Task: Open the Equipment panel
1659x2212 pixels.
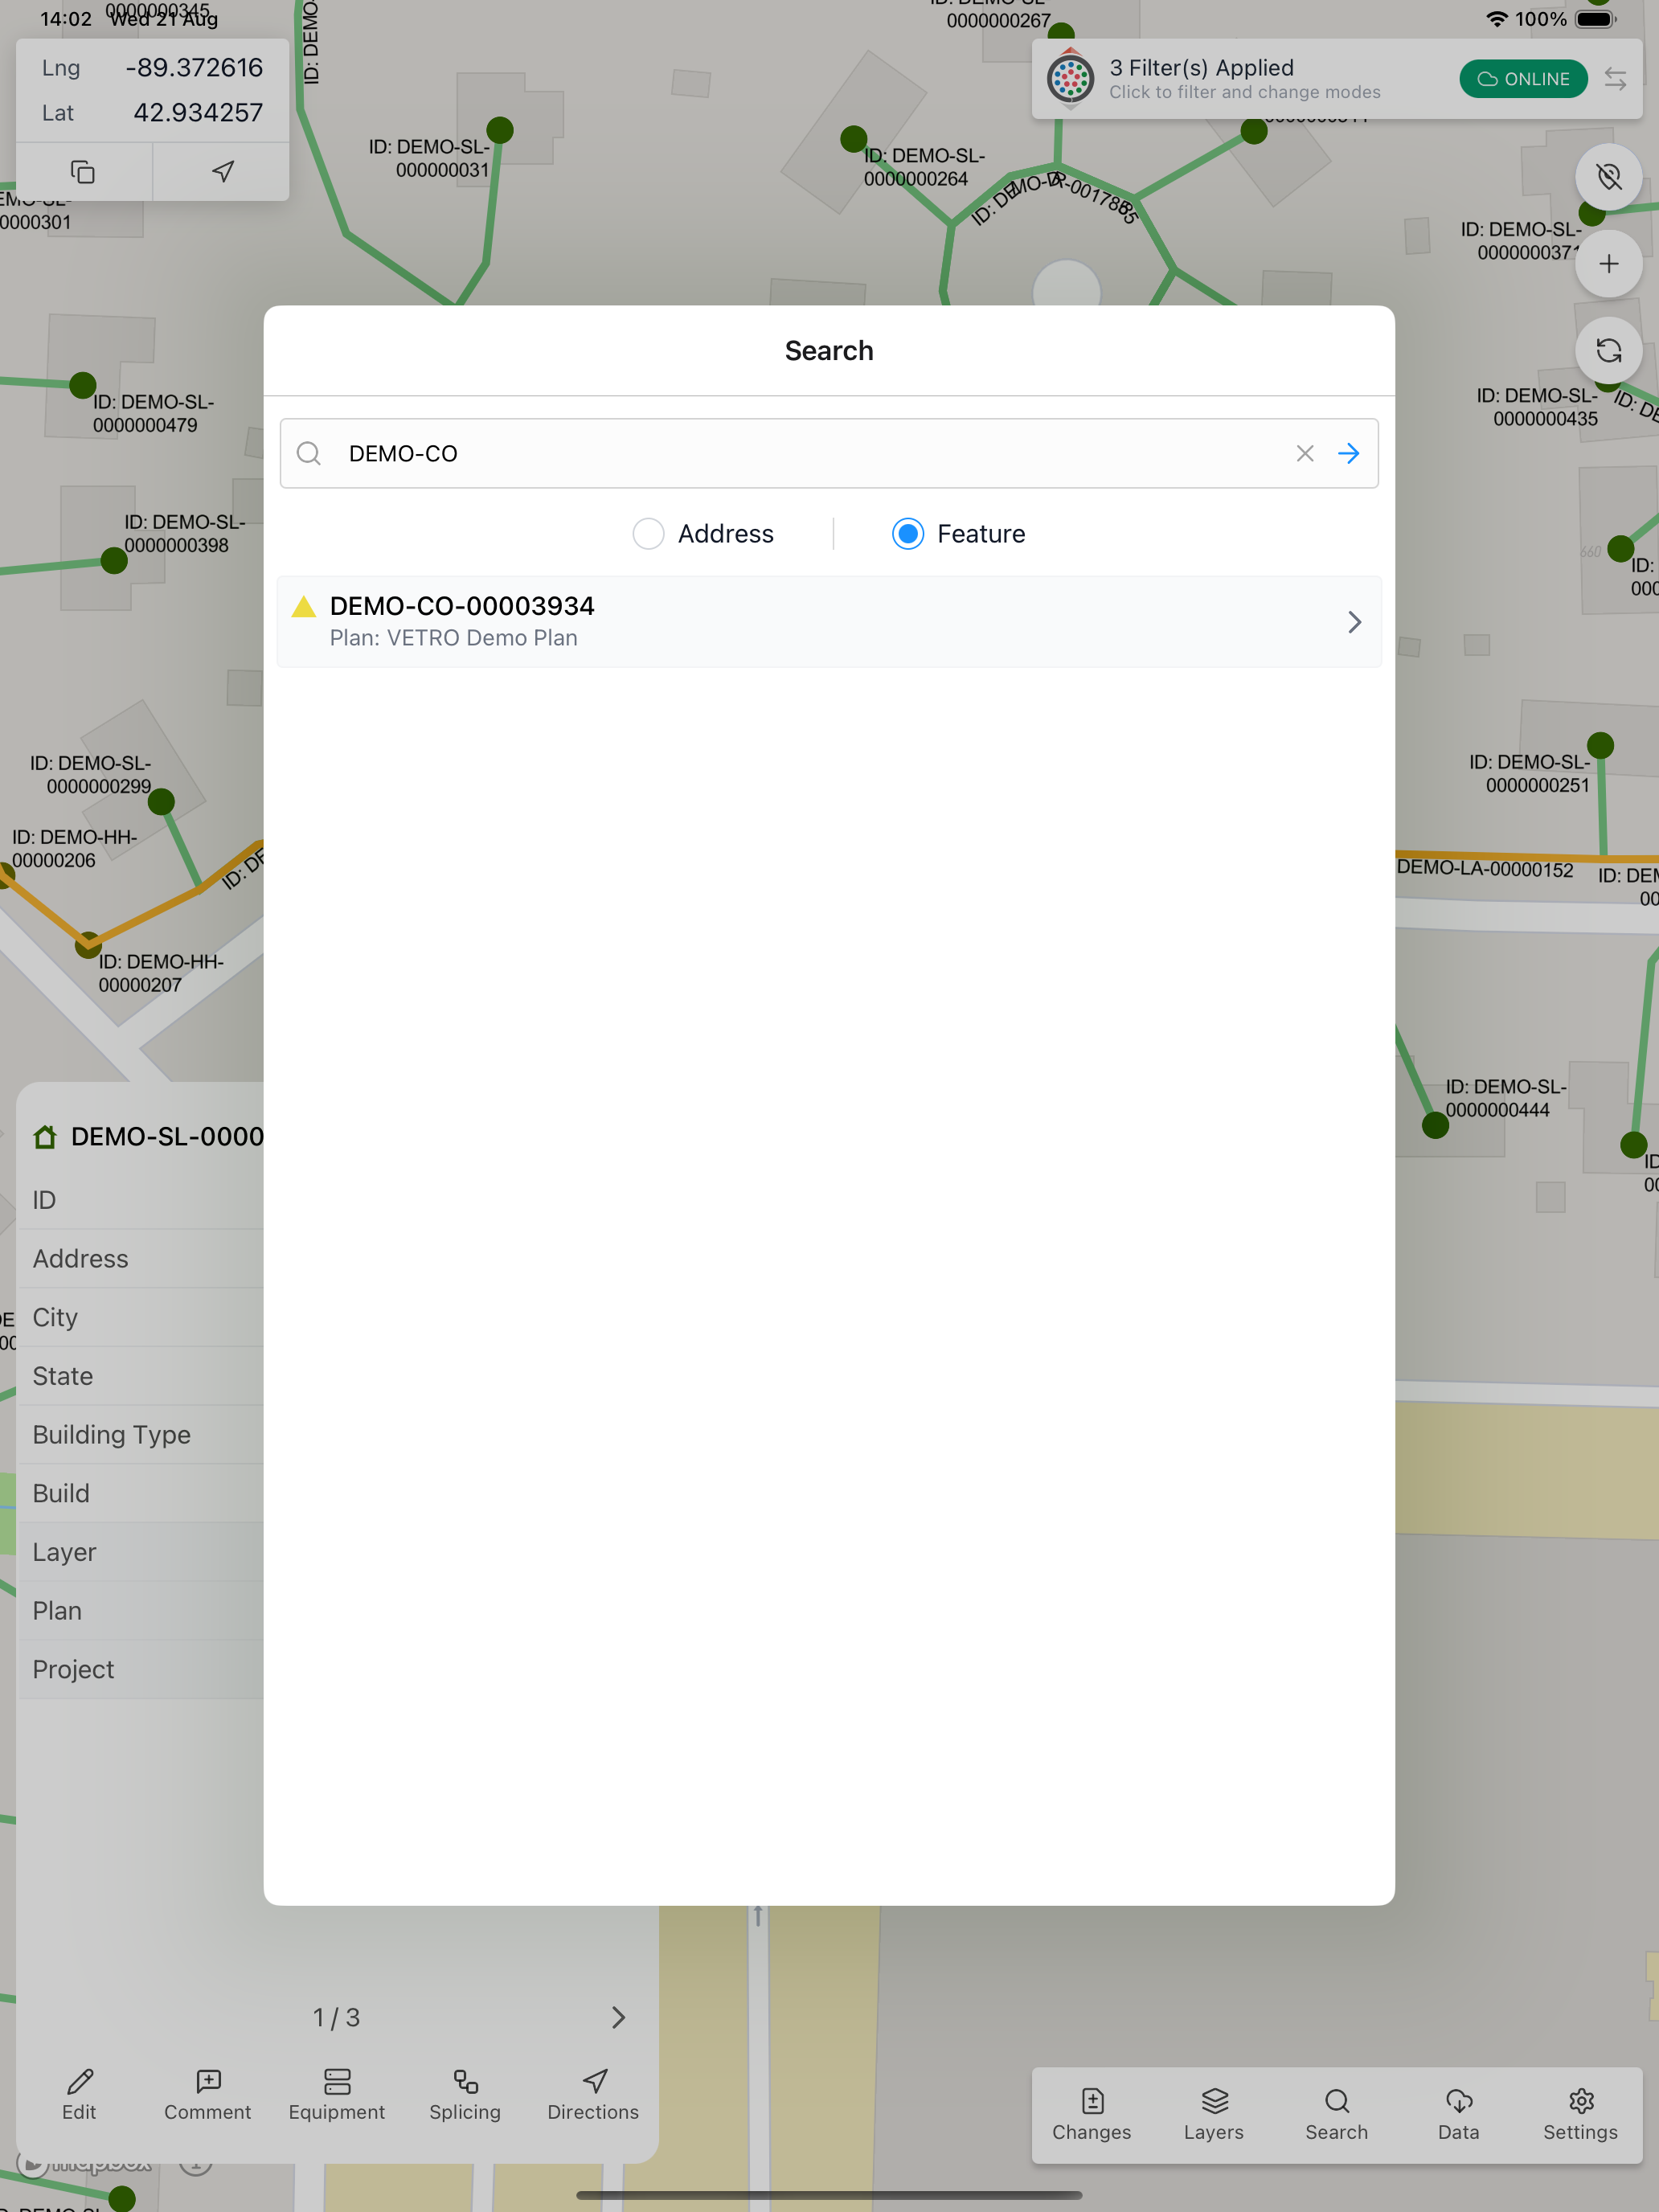Action: [337, 2094]
